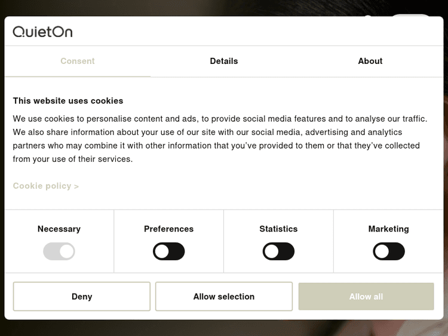
Task: Click the 'This website uses cookies' heading
Action: (68, 101)
